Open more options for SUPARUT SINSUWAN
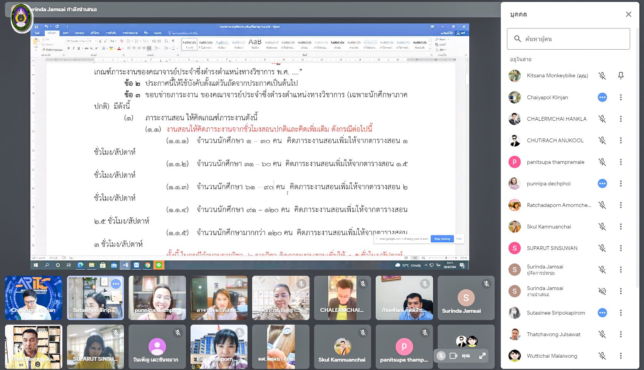The height and width of the screenshot is (370, 644). click(x=621, y=248)
